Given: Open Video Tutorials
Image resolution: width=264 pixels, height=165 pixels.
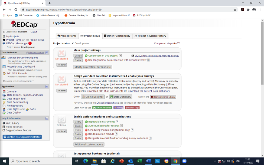Looking at the screenshot, I should (14, 127).
